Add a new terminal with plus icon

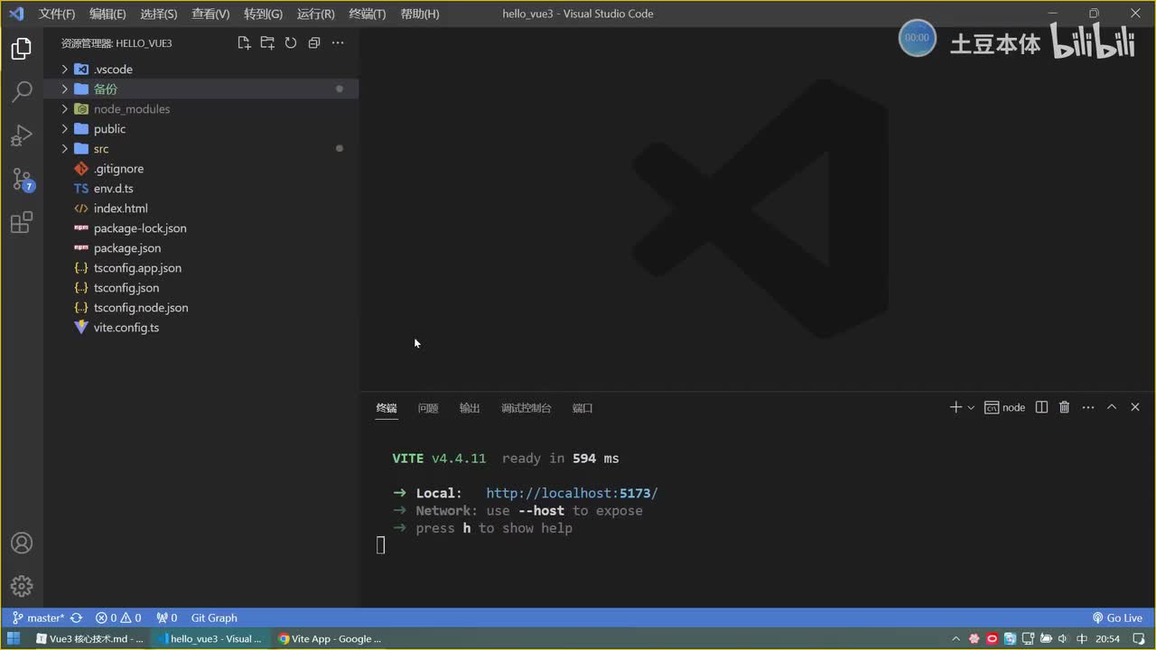point(956,407)
